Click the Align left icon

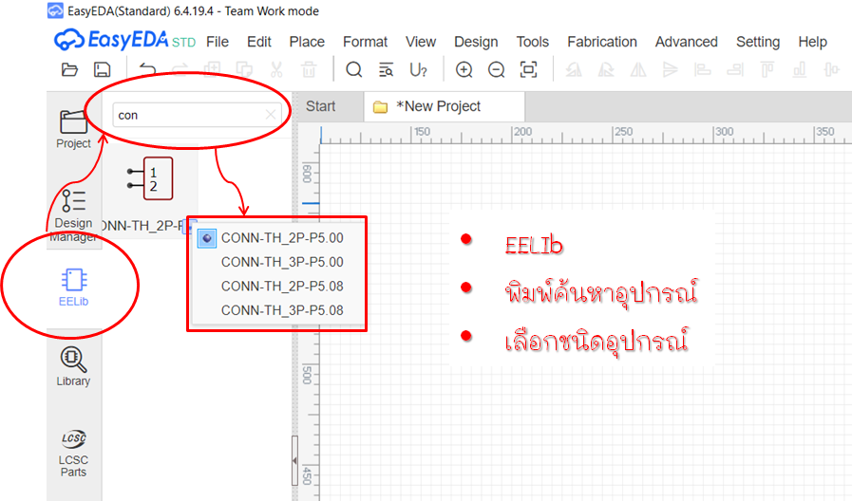tap(703, 69)
